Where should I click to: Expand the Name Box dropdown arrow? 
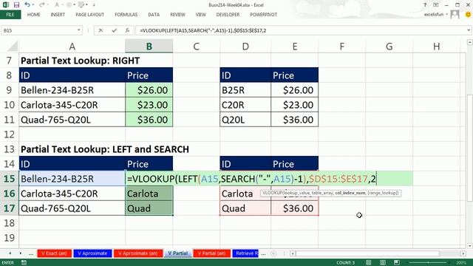click(x=79, y=30)
